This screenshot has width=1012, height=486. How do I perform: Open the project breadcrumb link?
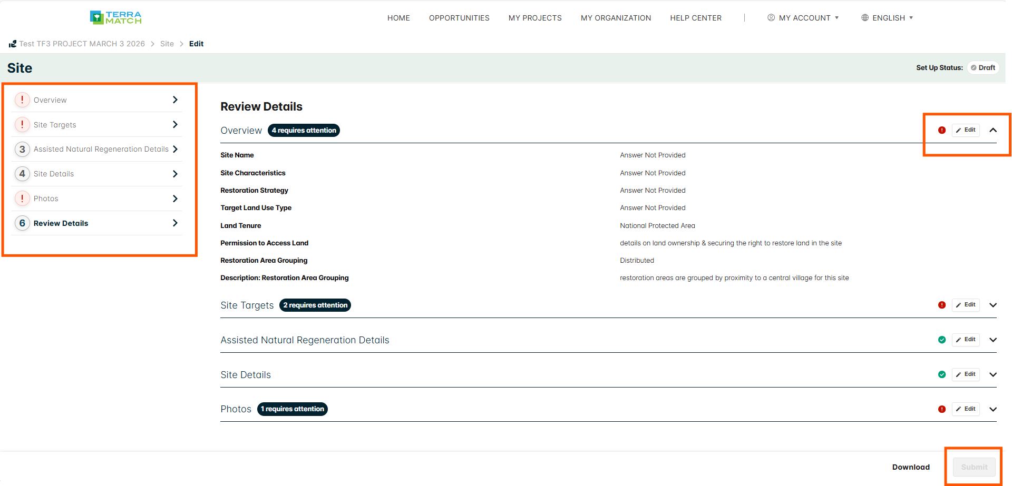pyautogui.click(x=82, y=44)
